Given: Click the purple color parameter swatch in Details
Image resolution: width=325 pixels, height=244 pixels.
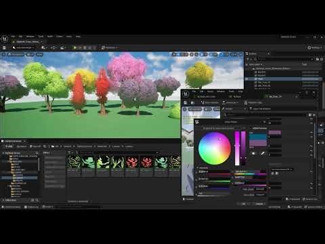Looking at the screenshot, I should point(275,132).
